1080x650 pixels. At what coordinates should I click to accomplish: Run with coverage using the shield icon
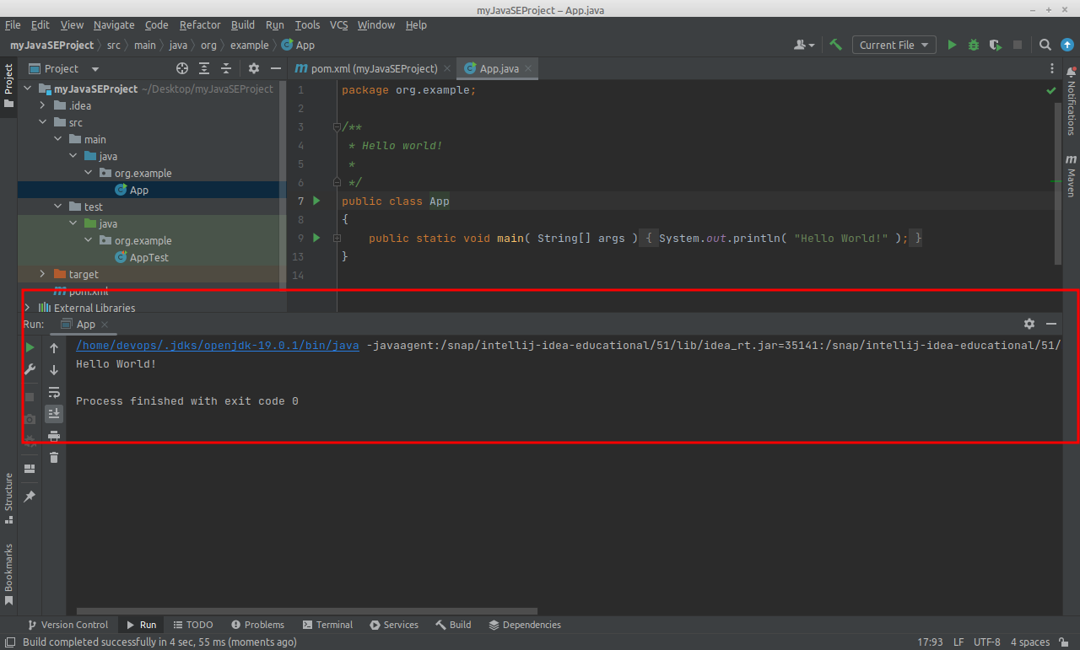pyautogui.click(x=996, y=45)
